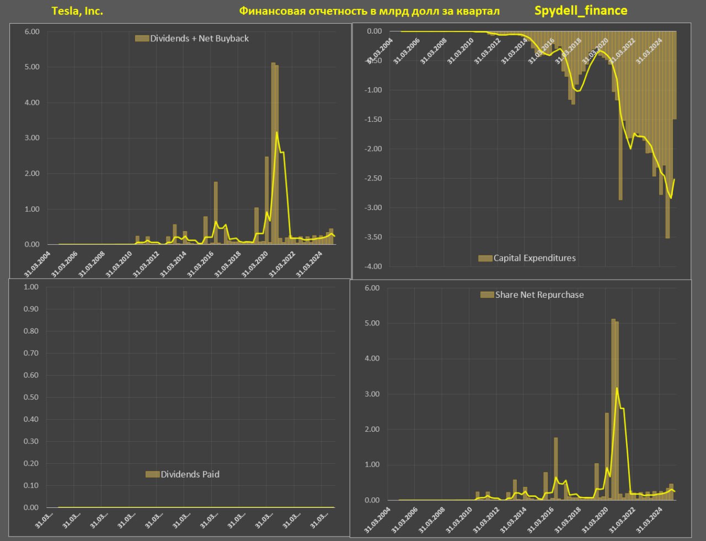Click the Capital Expenditures legend color swatch
The height and width of the screenshot is (541, 706).
[x=485, y=258]
